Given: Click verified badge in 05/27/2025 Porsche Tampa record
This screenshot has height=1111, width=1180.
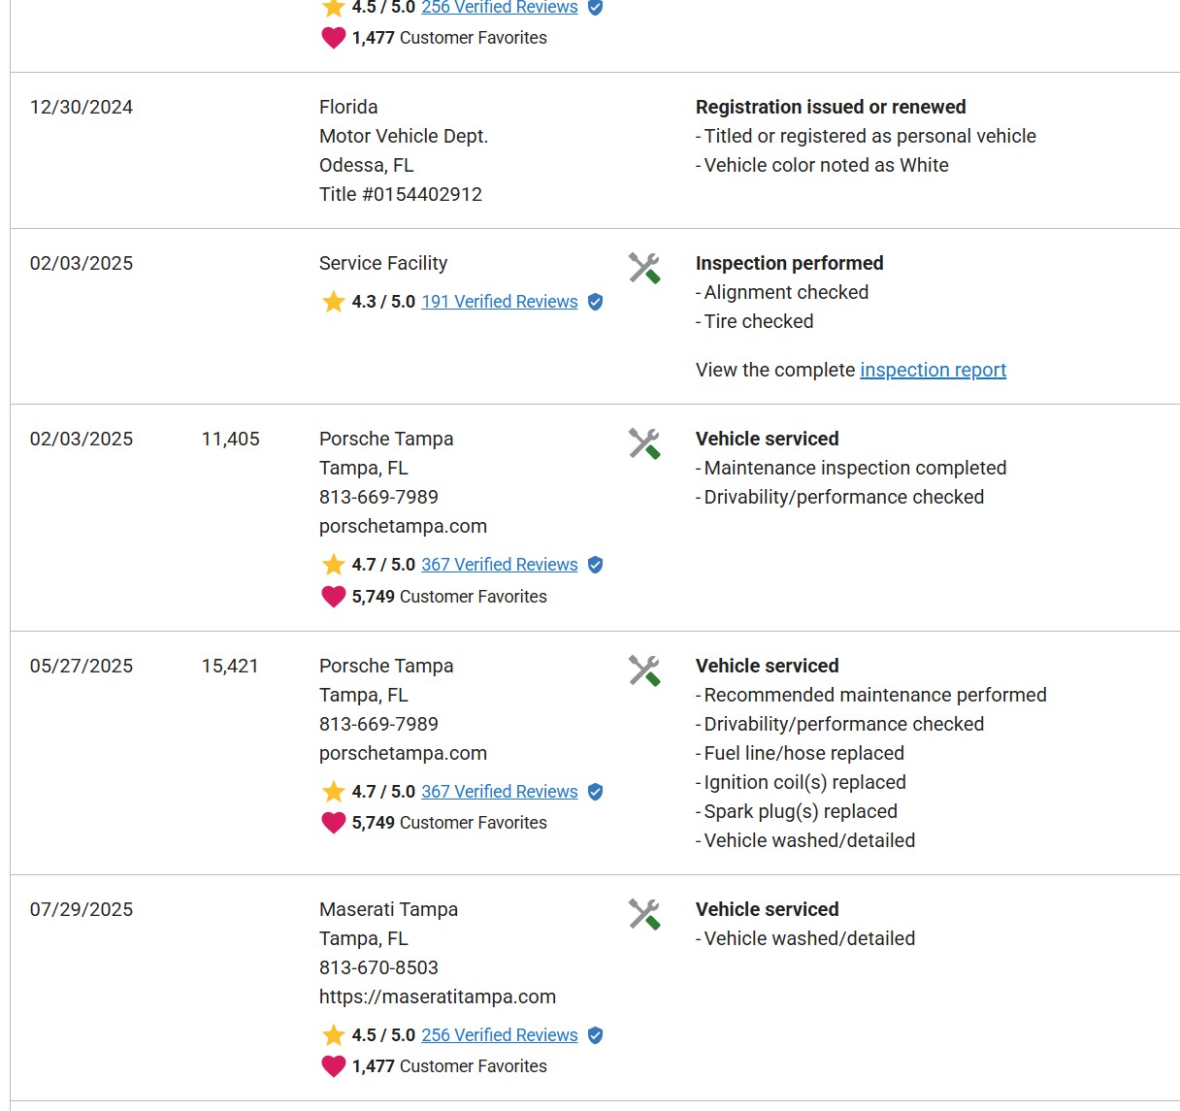Looking at the screenshot, I should pyautogui.click(x=596, y=792).
